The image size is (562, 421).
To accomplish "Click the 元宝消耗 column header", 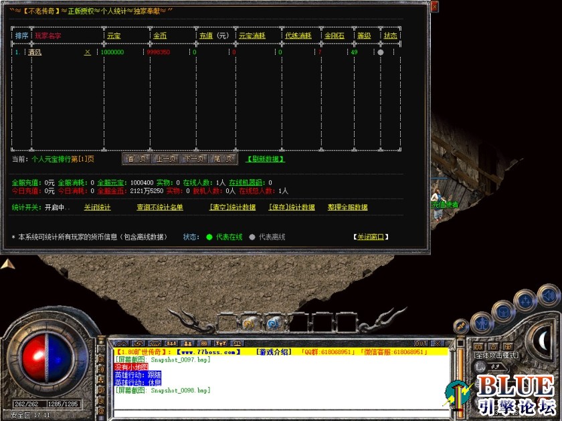I will [x=253, y=35].
